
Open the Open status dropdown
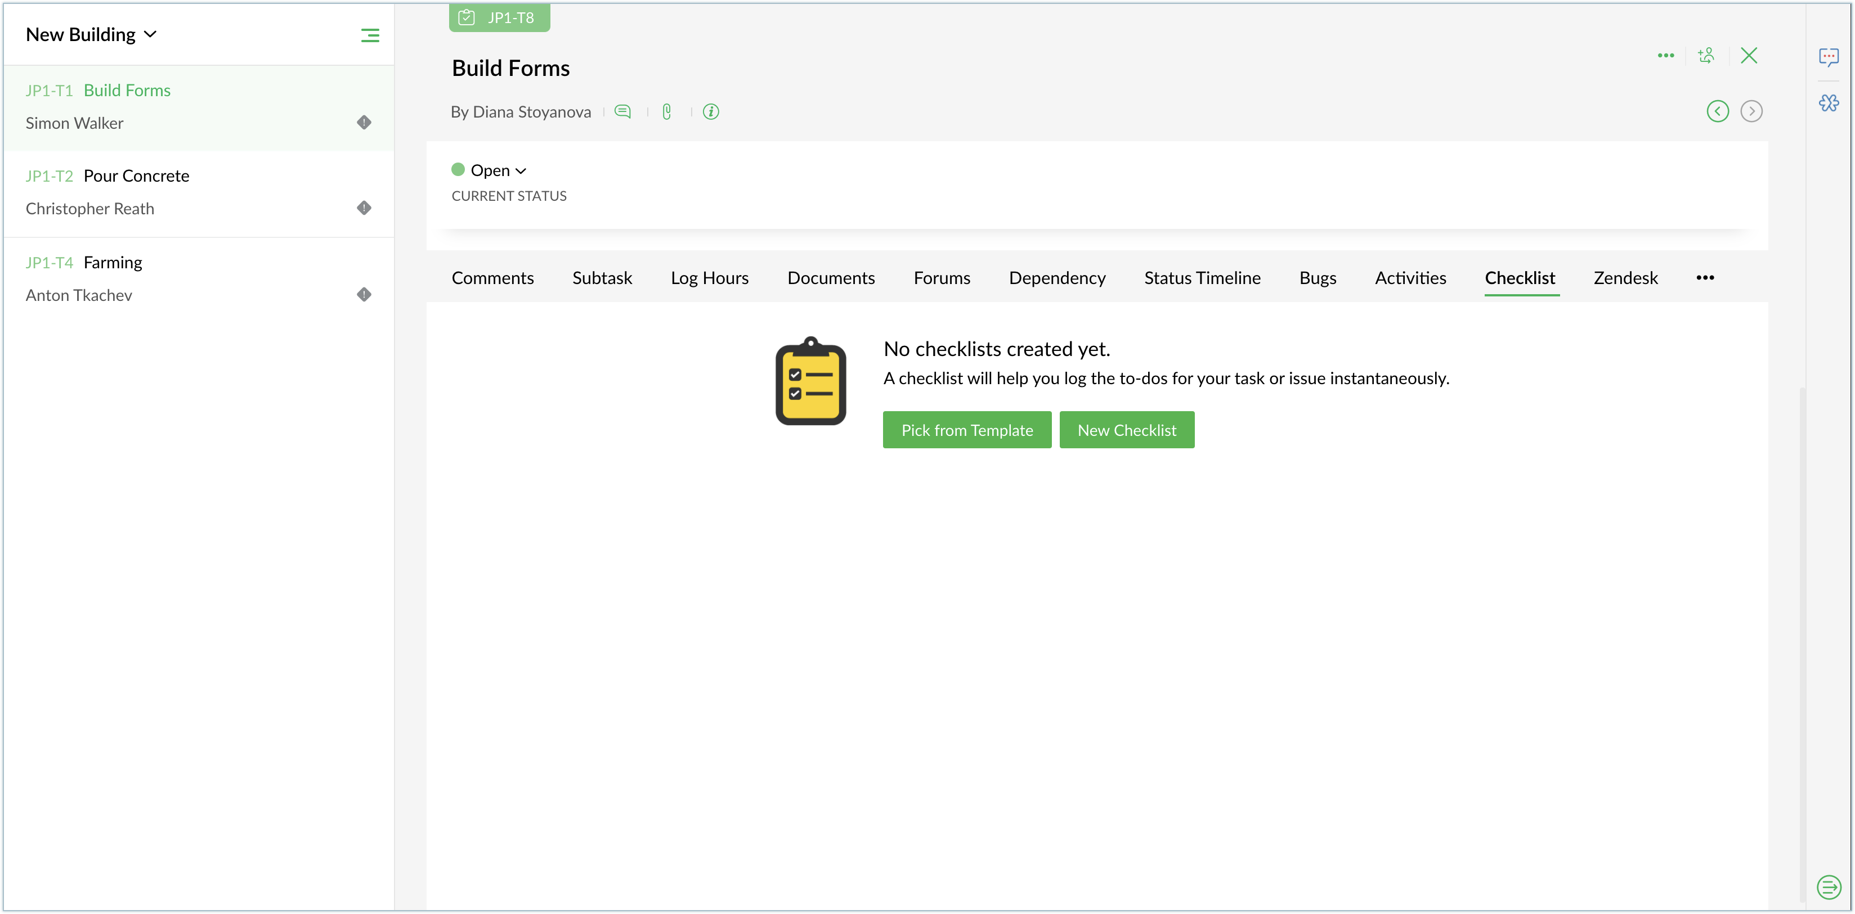[498, 170]
